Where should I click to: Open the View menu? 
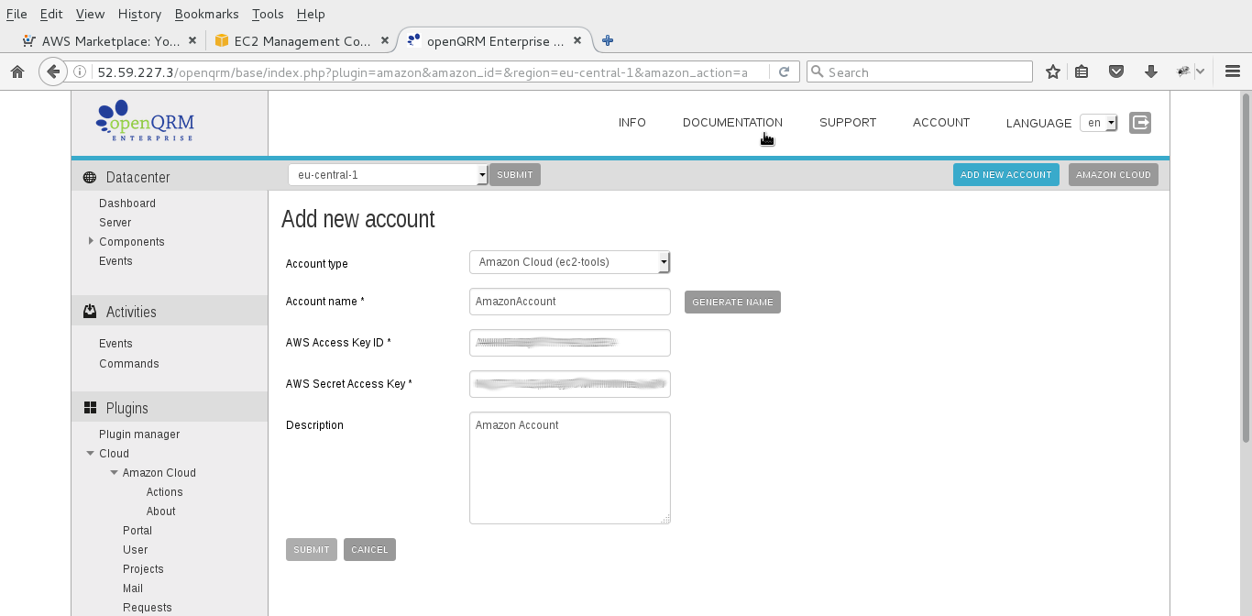click(x=90, y=14)
